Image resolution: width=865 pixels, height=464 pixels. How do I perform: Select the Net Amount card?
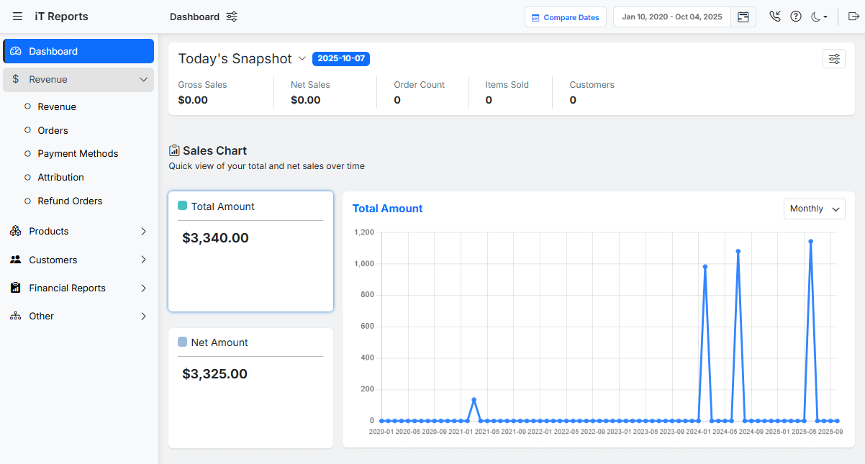point(250,387)
